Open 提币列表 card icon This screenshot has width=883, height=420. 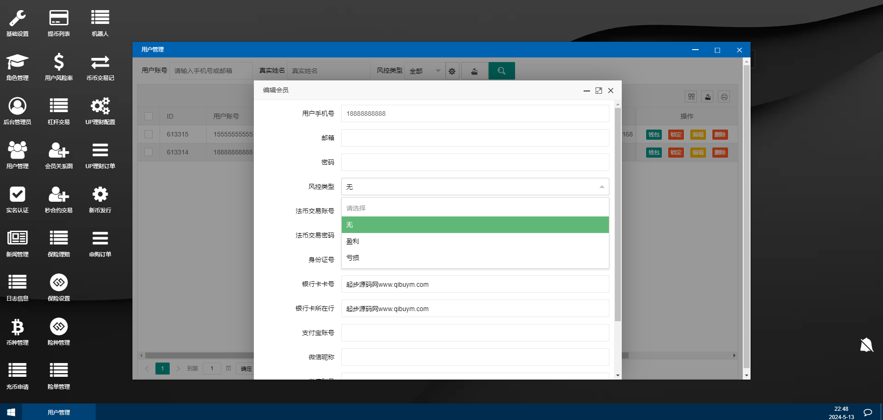coord(59,18)
